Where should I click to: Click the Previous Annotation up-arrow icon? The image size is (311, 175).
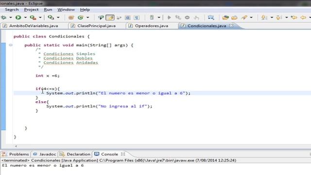(x=278, y=17)
